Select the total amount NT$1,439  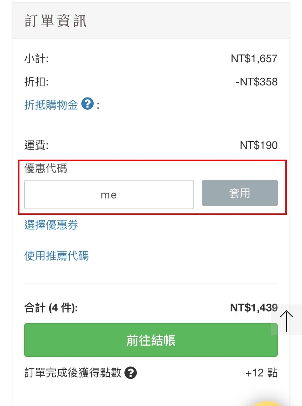click(x=253, y=307)
